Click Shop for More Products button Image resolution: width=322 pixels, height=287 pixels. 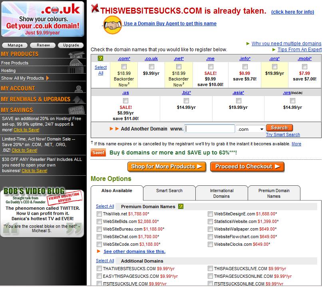point(167,167)
